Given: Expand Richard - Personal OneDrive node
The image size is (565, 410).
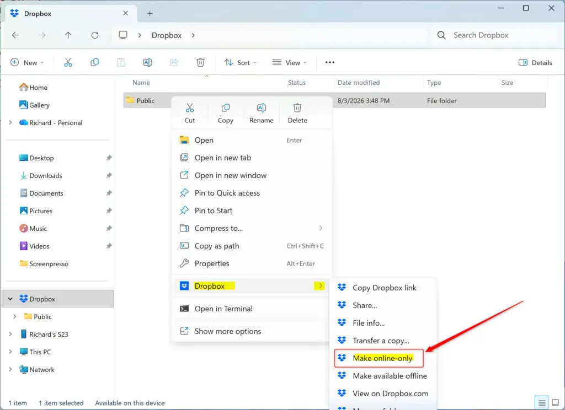Looking at the screenshot, I should click(10, 122).
